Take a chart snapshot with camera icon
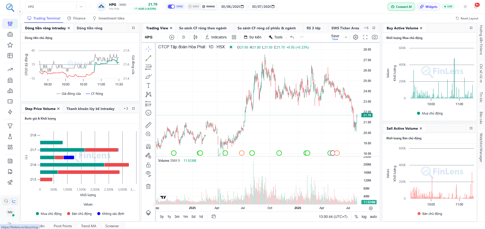The height and width of the screenshot is (229, 485). point(375,37)
